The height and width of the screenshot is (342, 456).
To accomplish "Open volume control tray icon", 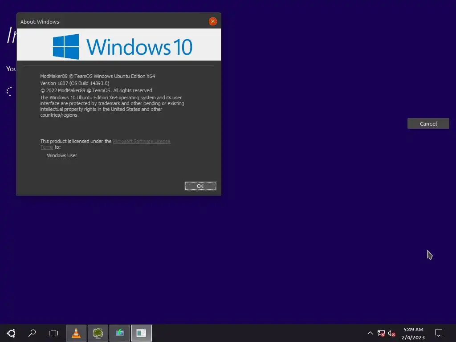I will tap(392, 333).
